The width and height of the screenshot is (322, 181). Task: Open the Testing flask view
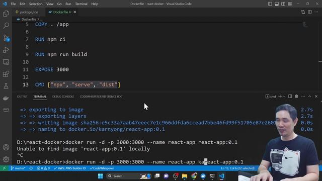pyautogui.click(x=6, y=86)
